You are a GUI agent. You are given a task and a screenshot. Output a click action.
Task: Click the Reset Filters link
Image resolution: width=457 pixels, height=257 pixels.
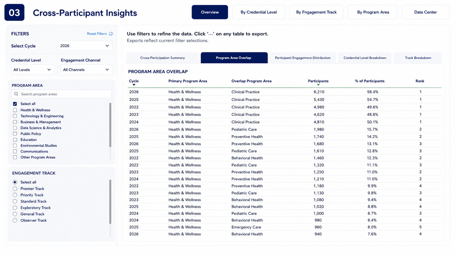pyautogui.click(x=97, y=34)
